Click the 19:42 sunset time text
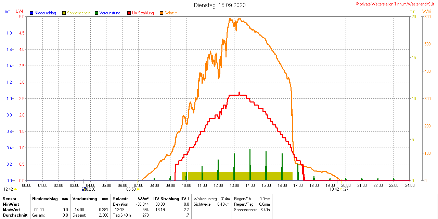 334,189
